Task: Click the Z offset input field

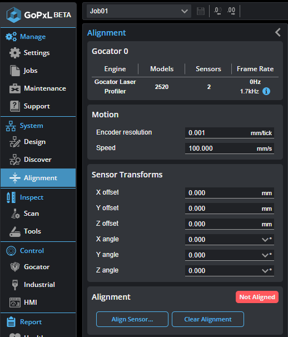Action: coord(230,224)
